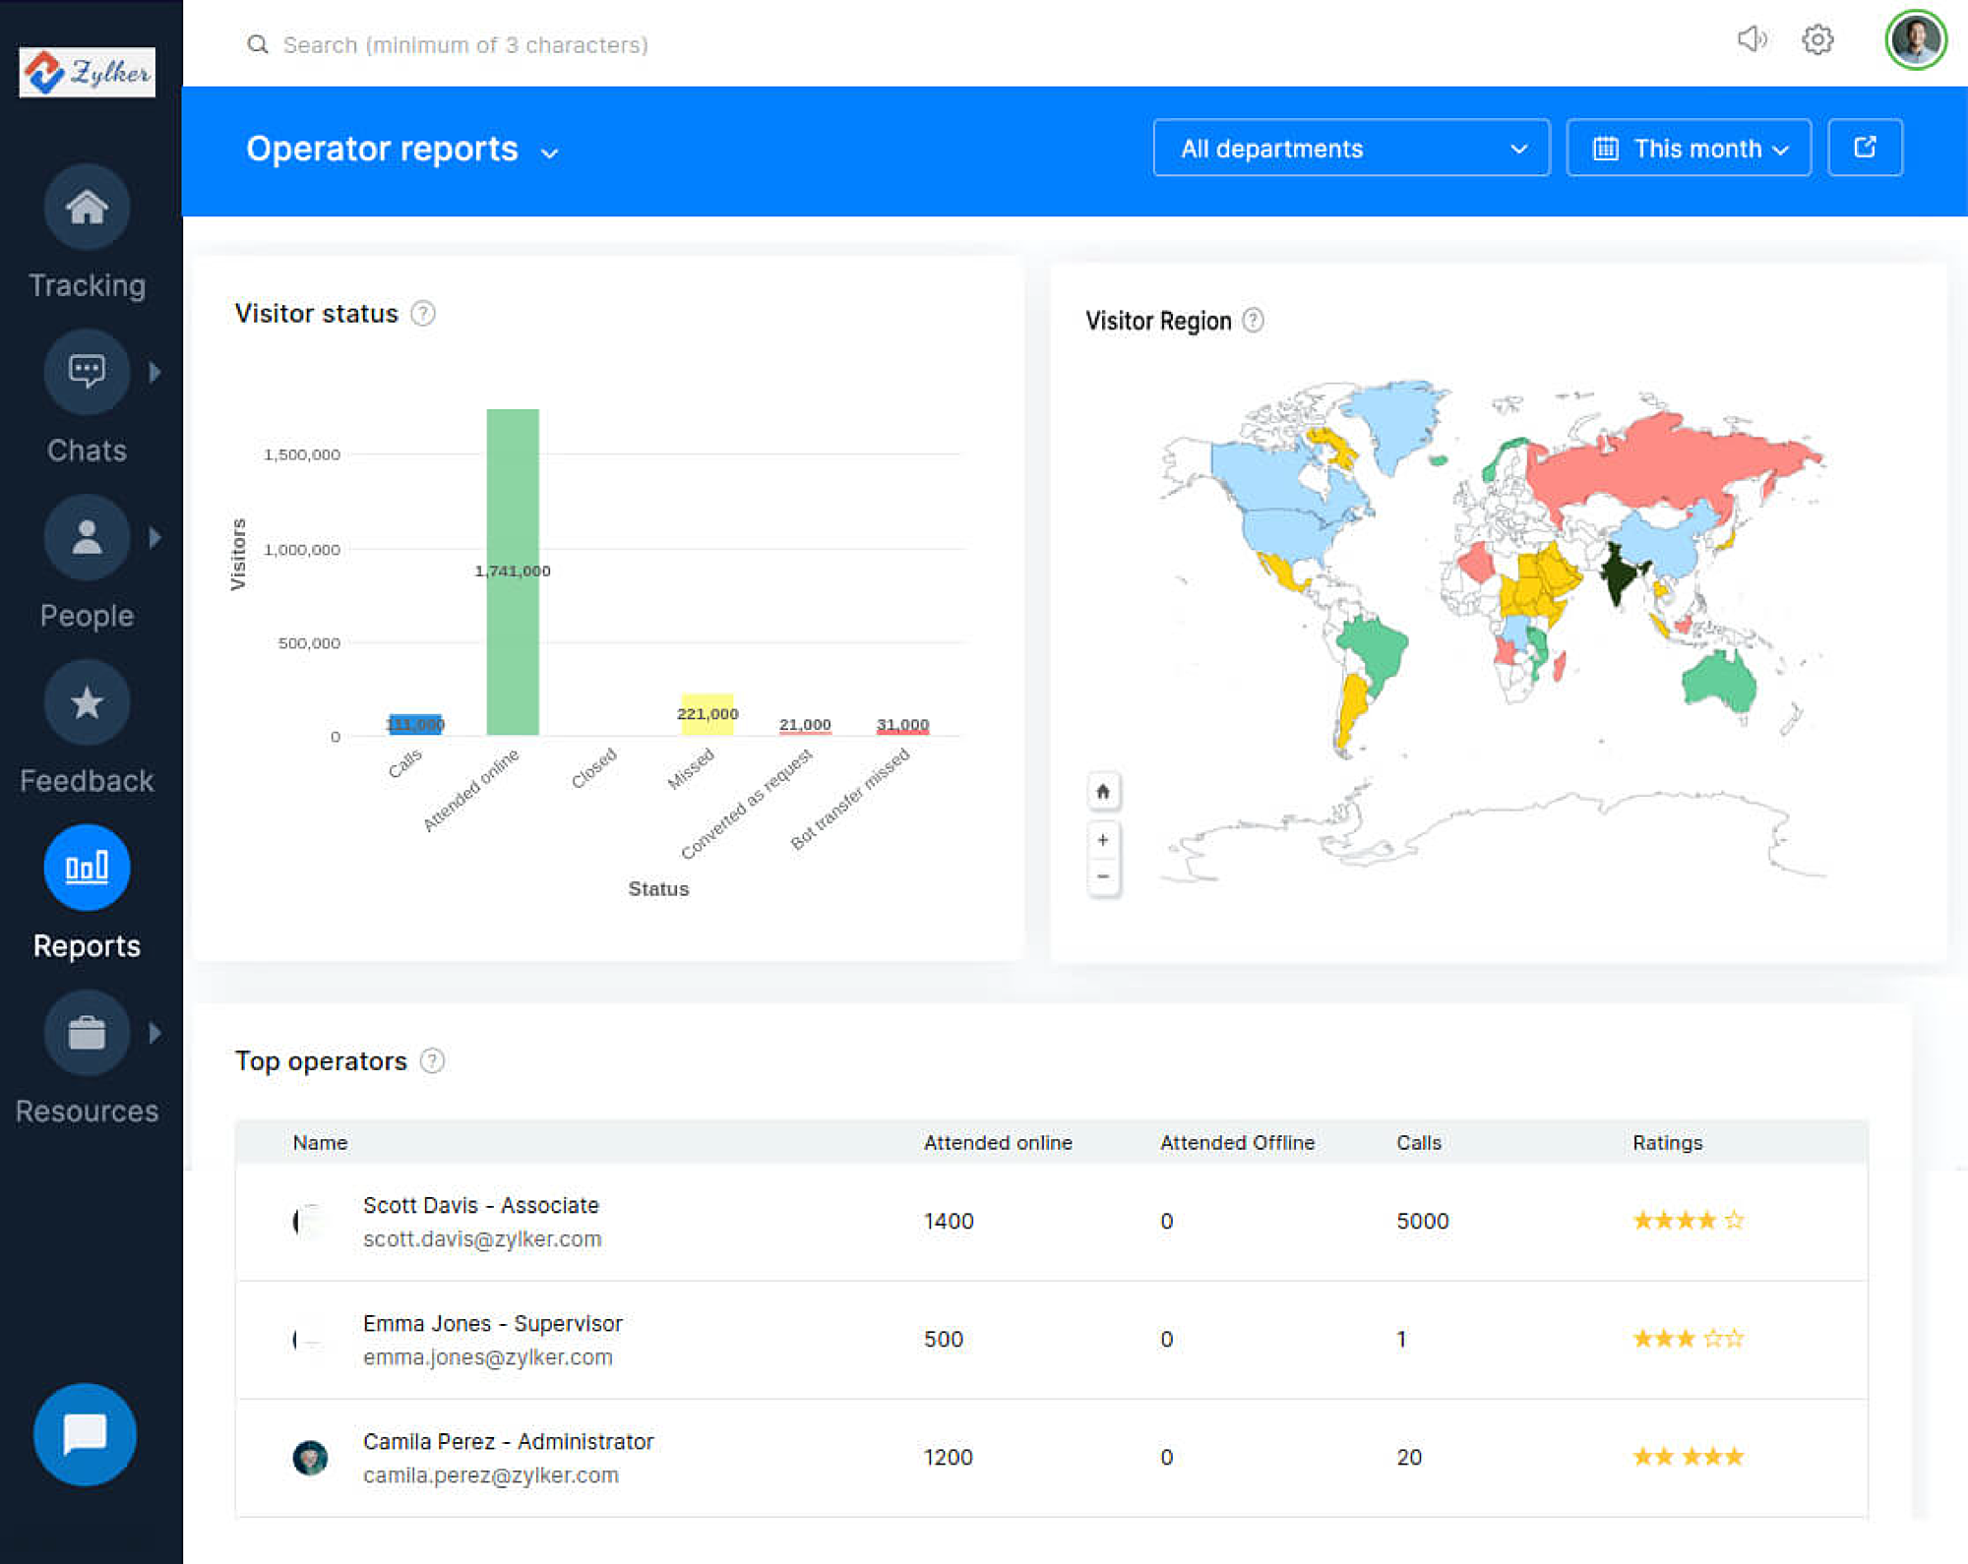Open the This month date range selector

point(1688,149)
